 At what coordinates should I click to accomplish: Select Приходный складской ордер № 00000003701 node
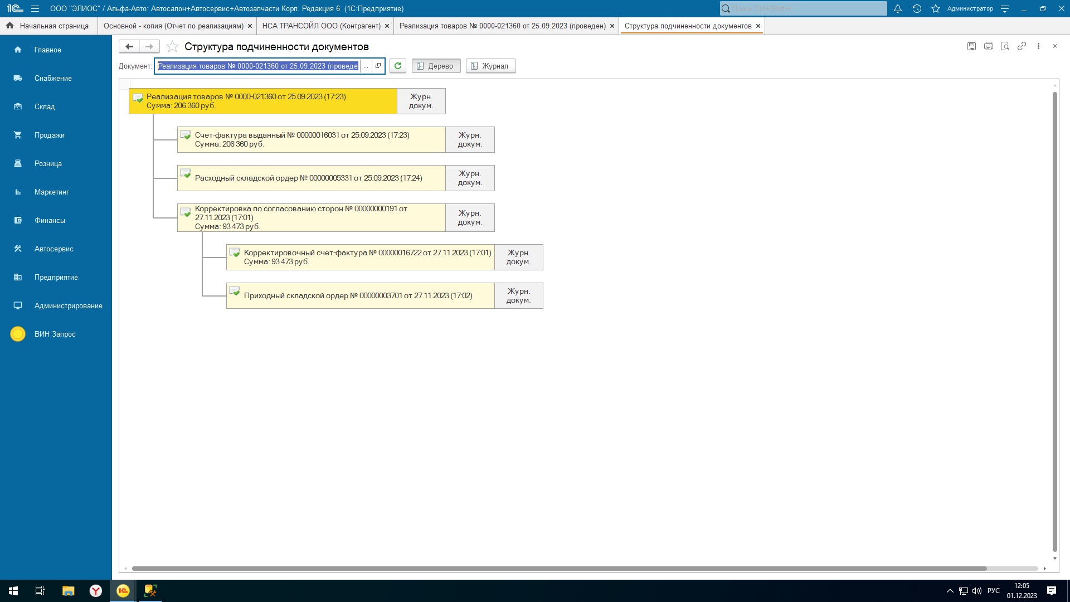(361, 295)
